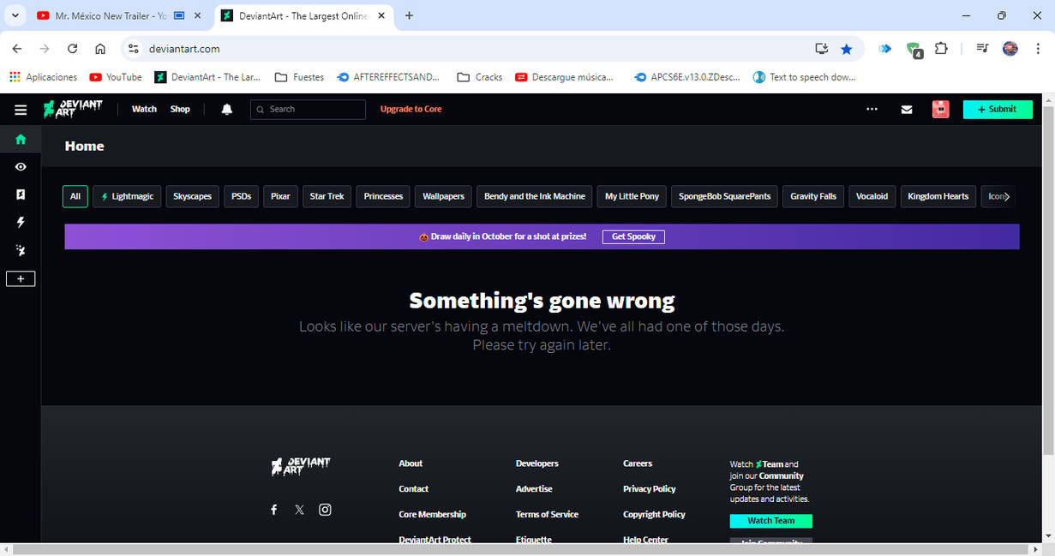Select the Pixar topic tag
This screenshot has height=556, width=1055.
coord(280,196)
